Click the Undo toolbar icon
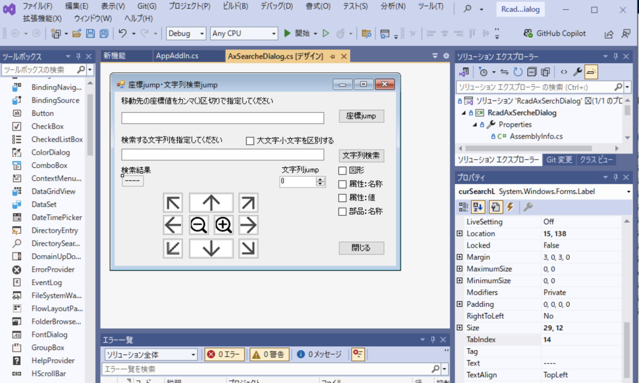 (x=122, y=34)
